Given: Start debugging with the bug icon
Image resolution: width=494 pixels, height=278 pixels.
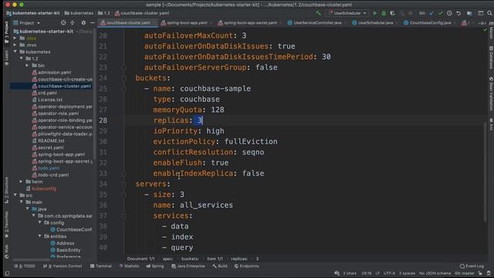Looking at the screenshot, I should (384, 13).
